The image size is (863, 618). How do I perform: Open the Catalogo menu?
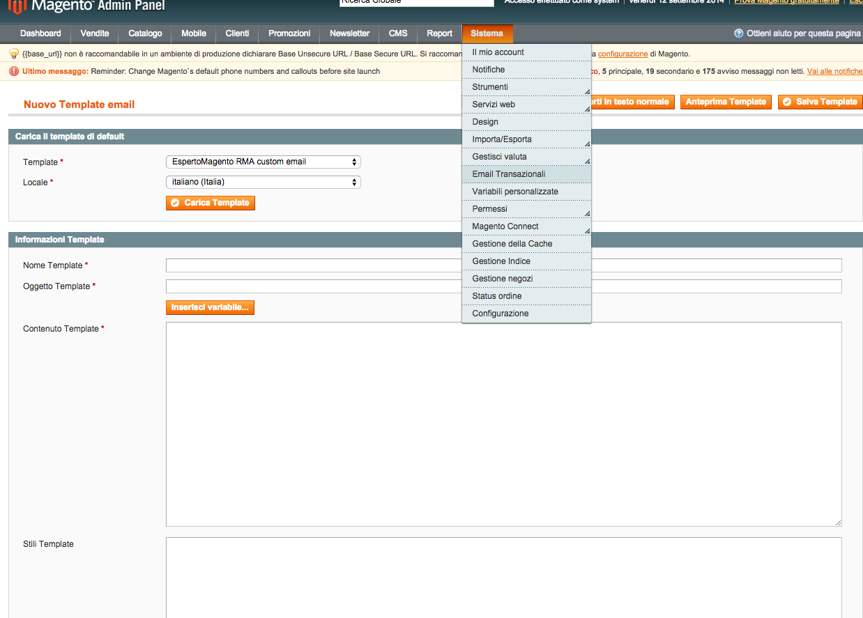(x=145, y=33)
